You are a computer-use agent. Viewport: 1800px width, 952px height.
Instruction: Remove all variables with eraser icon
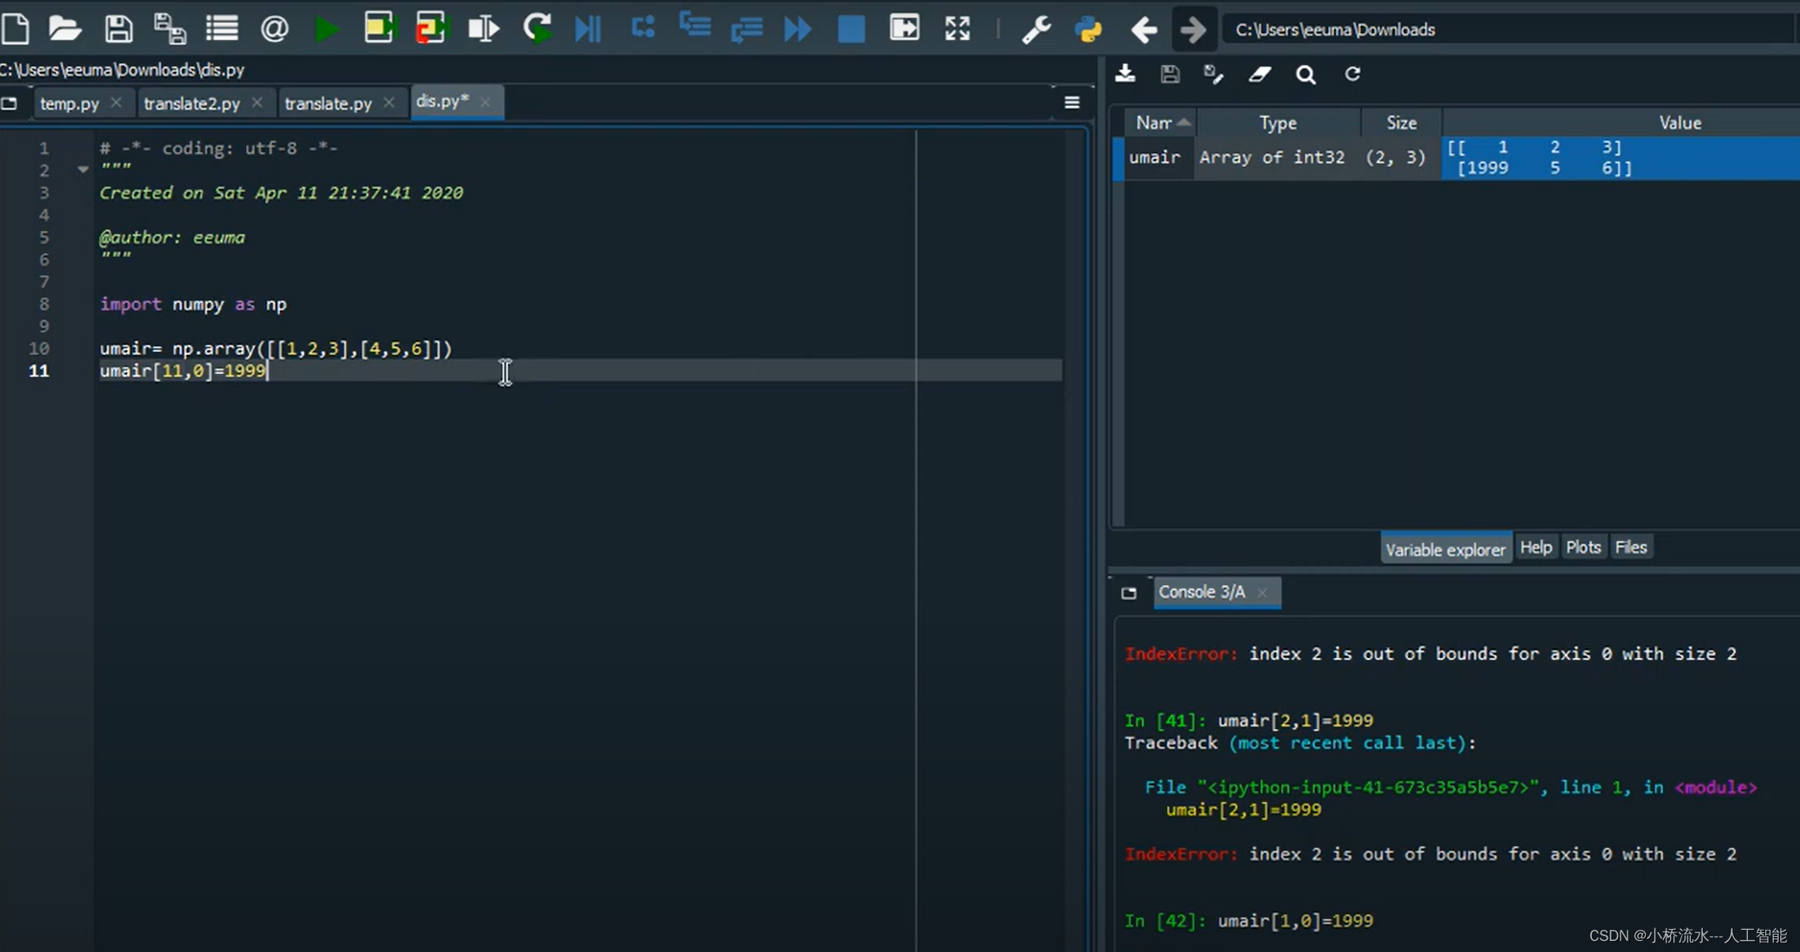point(1260,74)
